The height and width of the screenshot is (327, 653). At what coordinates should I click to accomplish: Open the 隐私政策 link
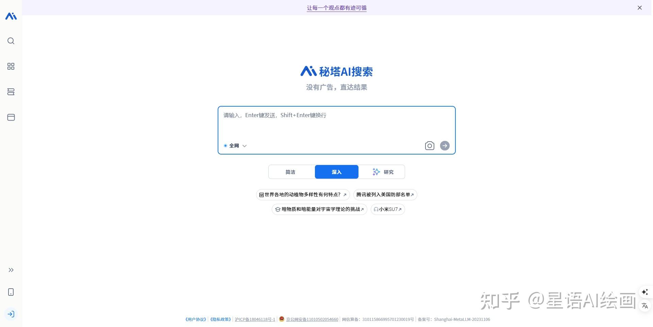point(221,319)
